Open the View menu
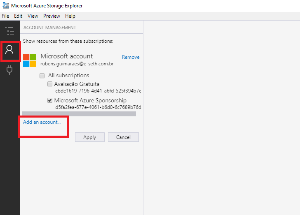Screen dimensions: 300x215 [33, 16]
